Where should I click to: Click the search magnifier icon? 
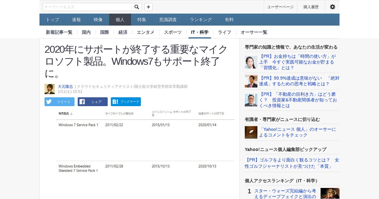tap(137, 7)
